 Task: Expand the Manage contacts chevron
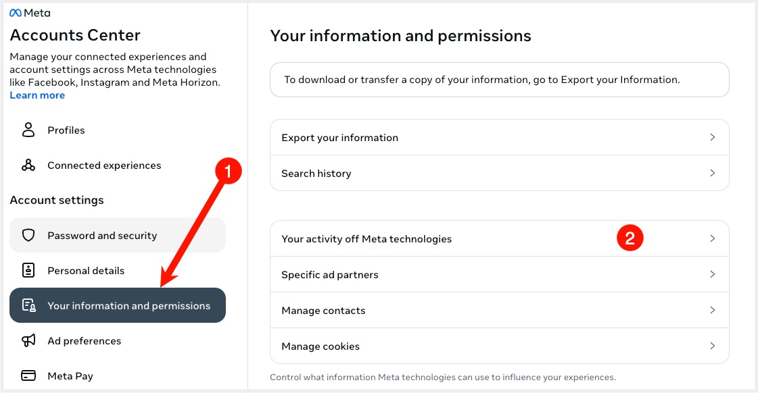tap(712, 310)
